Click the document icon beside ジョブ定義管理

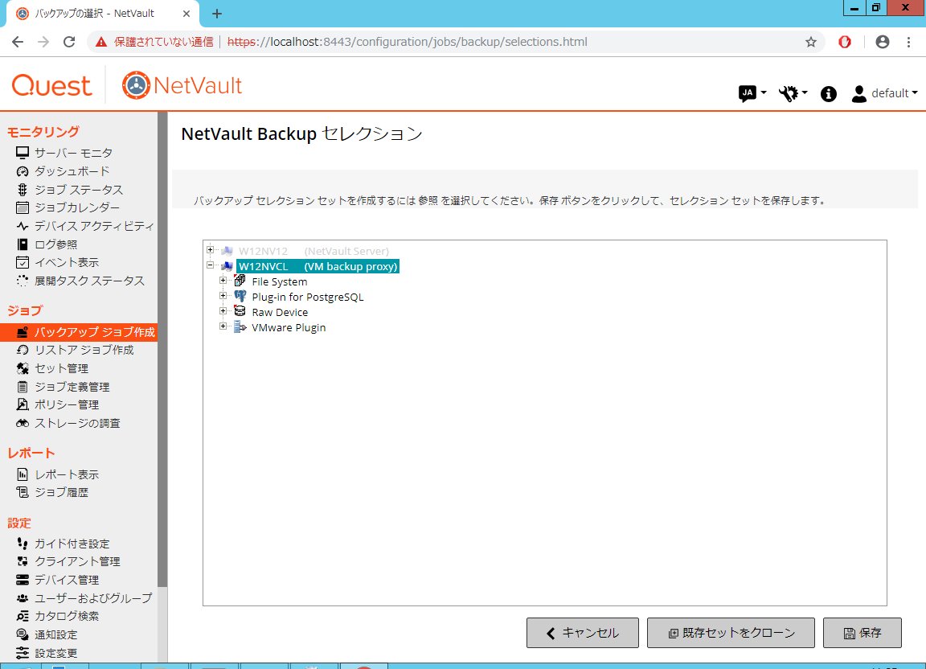[x=23, y=387]
